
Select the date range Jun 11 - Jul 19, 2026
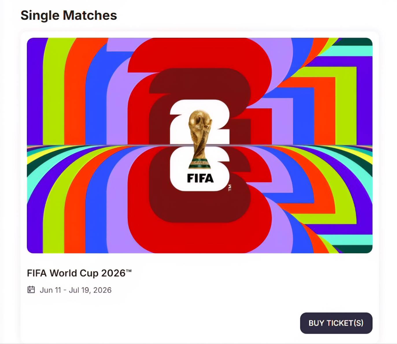[76, 290]
